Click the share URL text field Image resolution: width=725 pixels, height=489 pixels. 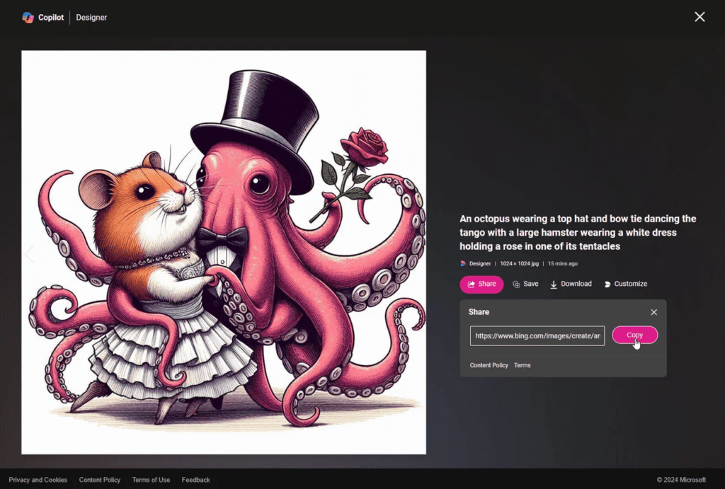(x=537, y=335)
